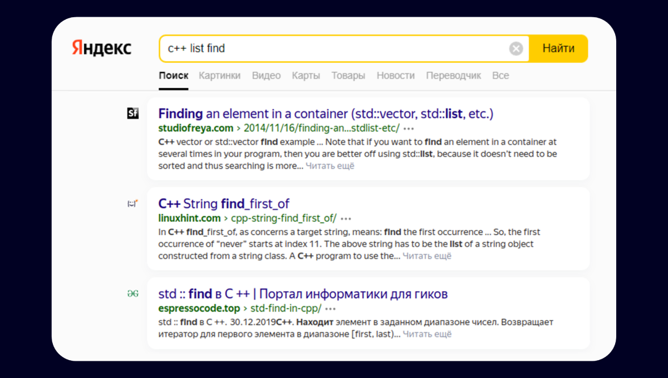The width and height of the screenshot is (668, 378).
Task: Click the studiofreya Sf favicon
Action: coord(132,114)
